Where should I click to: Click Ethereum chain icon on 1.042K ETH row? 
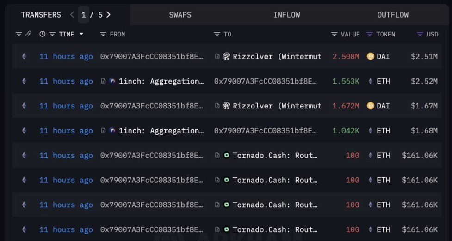(24, 131)
